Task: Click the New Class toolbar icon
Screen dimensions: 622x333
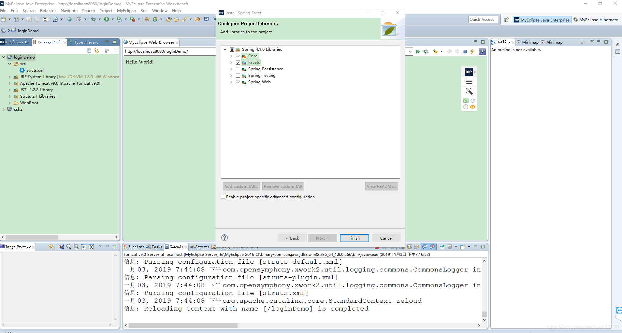Action: pos(155,20)
